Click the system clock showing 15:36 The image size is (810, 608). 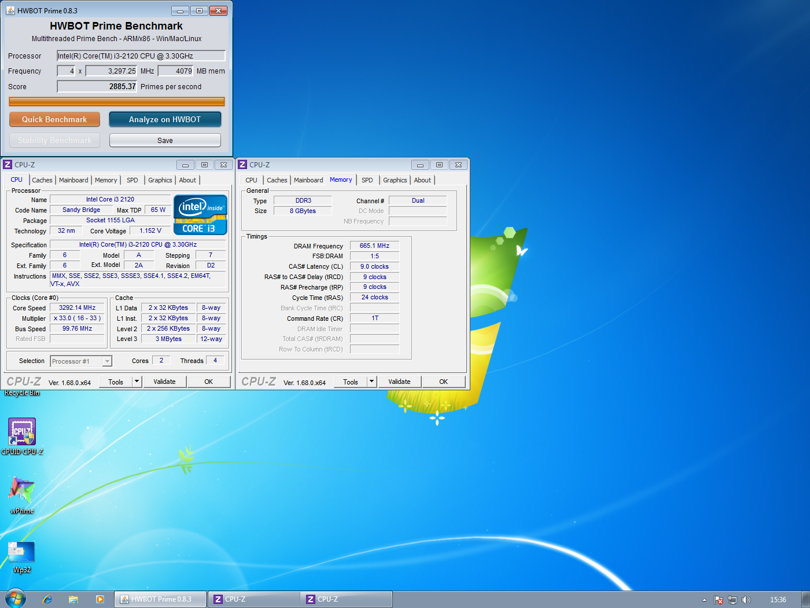pos(778,600)
